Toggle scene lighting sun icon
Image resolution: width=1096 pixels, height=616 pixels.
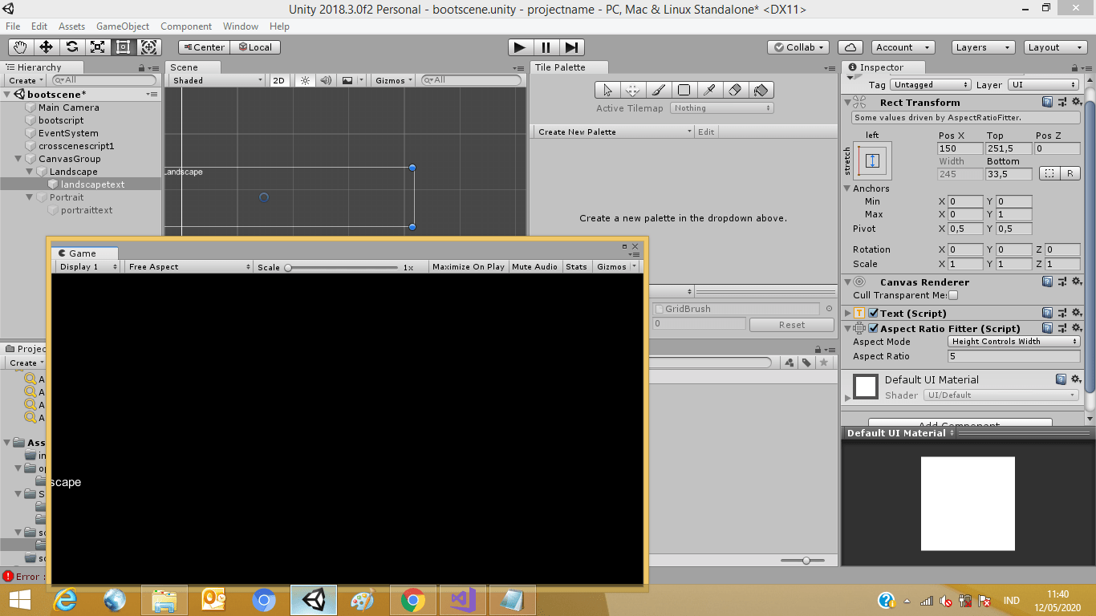pyautogui.click(x=305, y=80)
